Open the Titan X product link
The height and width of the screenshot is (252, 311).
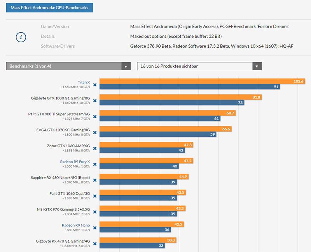(x=84, y=82)
